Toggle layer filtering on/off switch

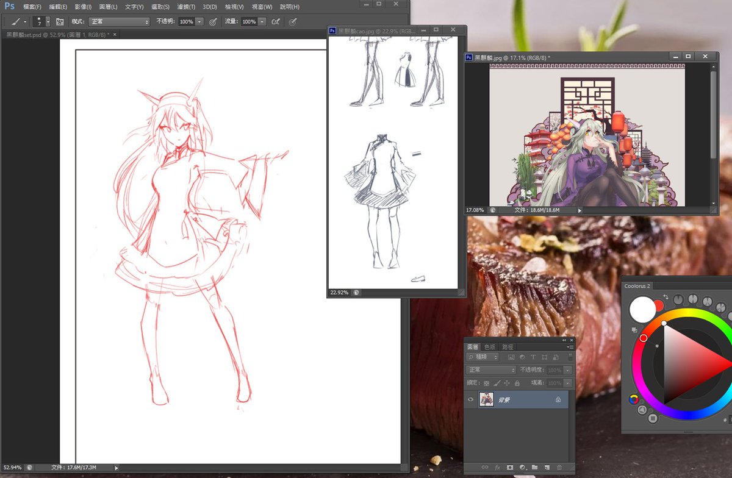click(x=570, y=357)
